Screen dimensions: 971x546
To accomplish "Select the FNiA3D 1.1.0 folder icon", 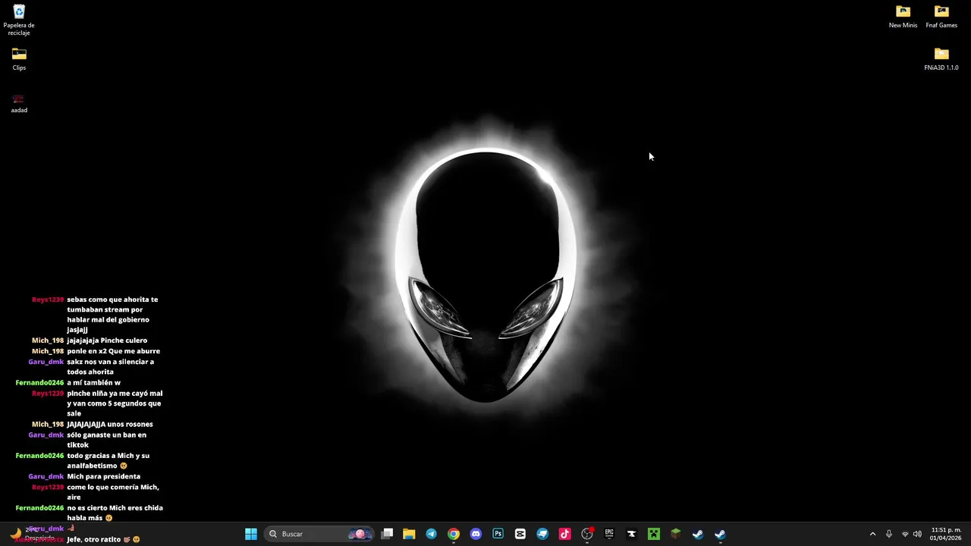I will [x=941, y=59].
